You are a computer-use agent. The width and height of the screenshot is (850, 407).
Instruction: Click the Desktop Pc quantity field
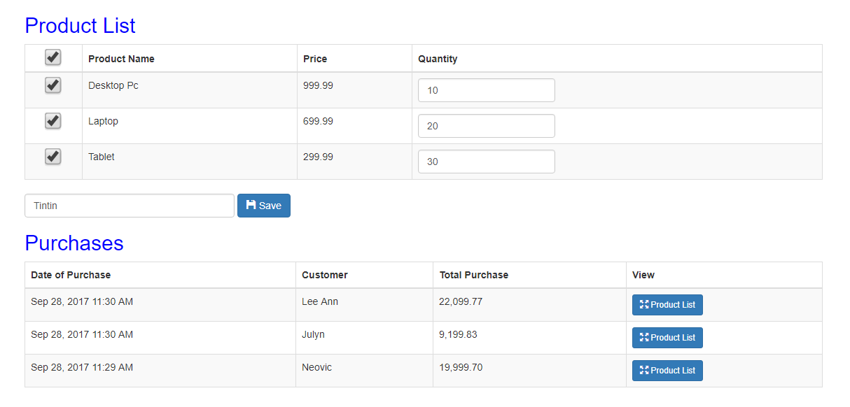[x=487, y=90]
